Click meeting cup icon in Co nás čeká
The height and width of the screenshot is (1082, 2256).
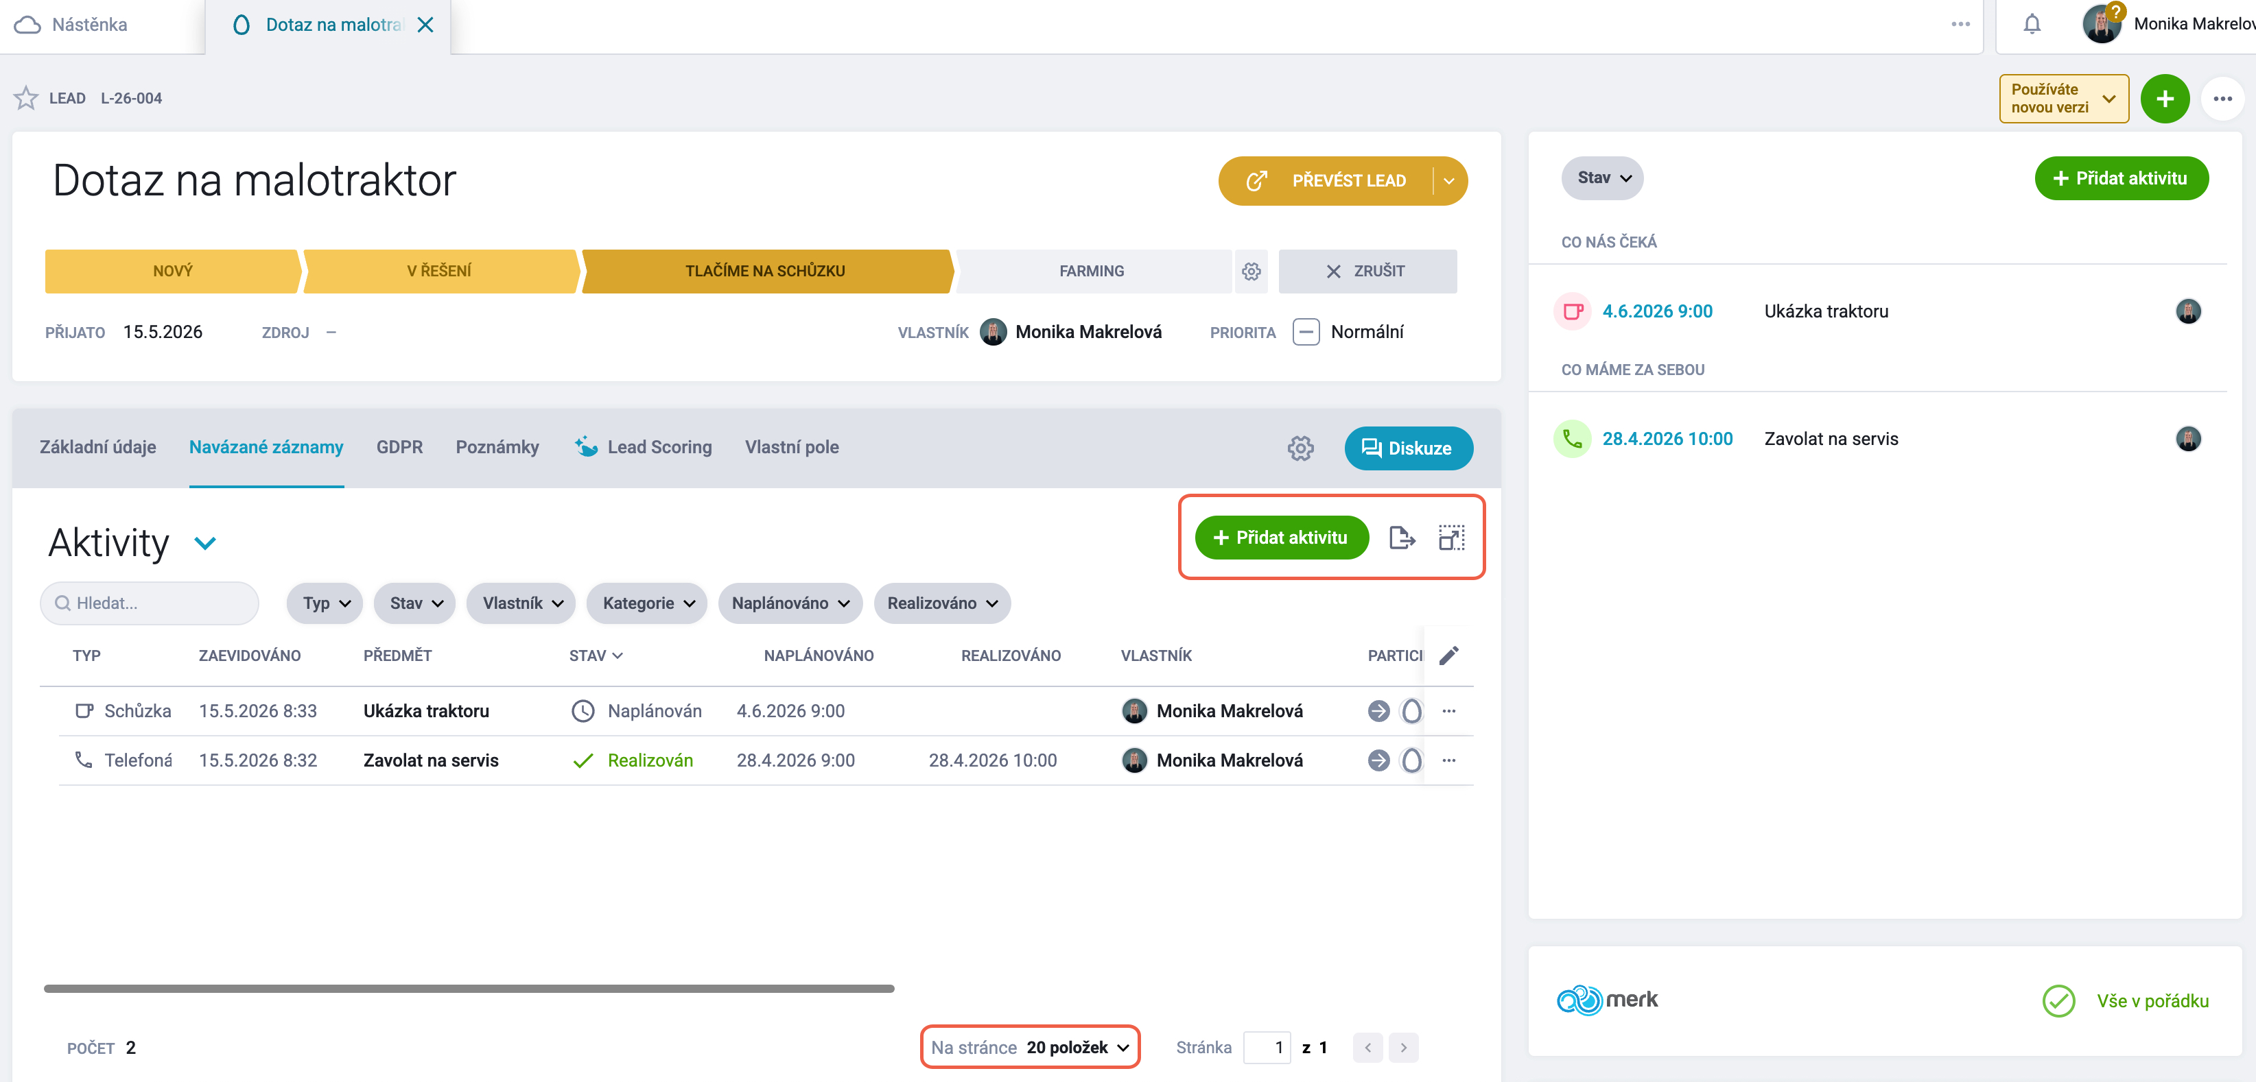tap(1572, 312)
